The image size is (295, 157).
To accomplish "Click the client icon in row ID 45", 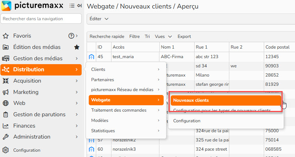I will [x=92, y=57].
